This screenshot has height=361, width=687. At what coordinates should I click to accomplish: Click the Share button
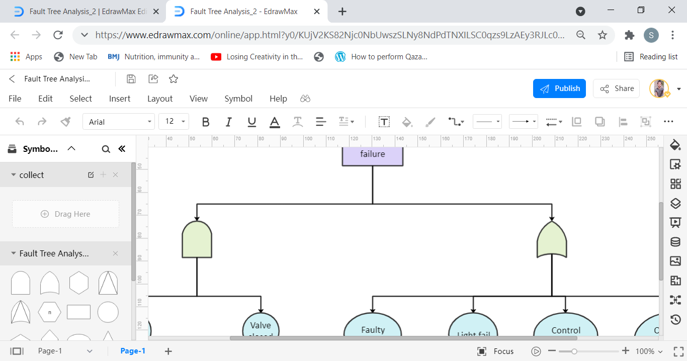pos(616,88)
